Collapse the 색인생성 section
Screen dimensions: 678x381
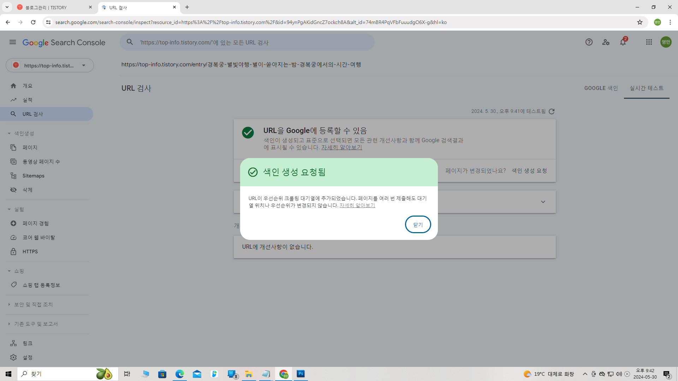tap(9, 133)
